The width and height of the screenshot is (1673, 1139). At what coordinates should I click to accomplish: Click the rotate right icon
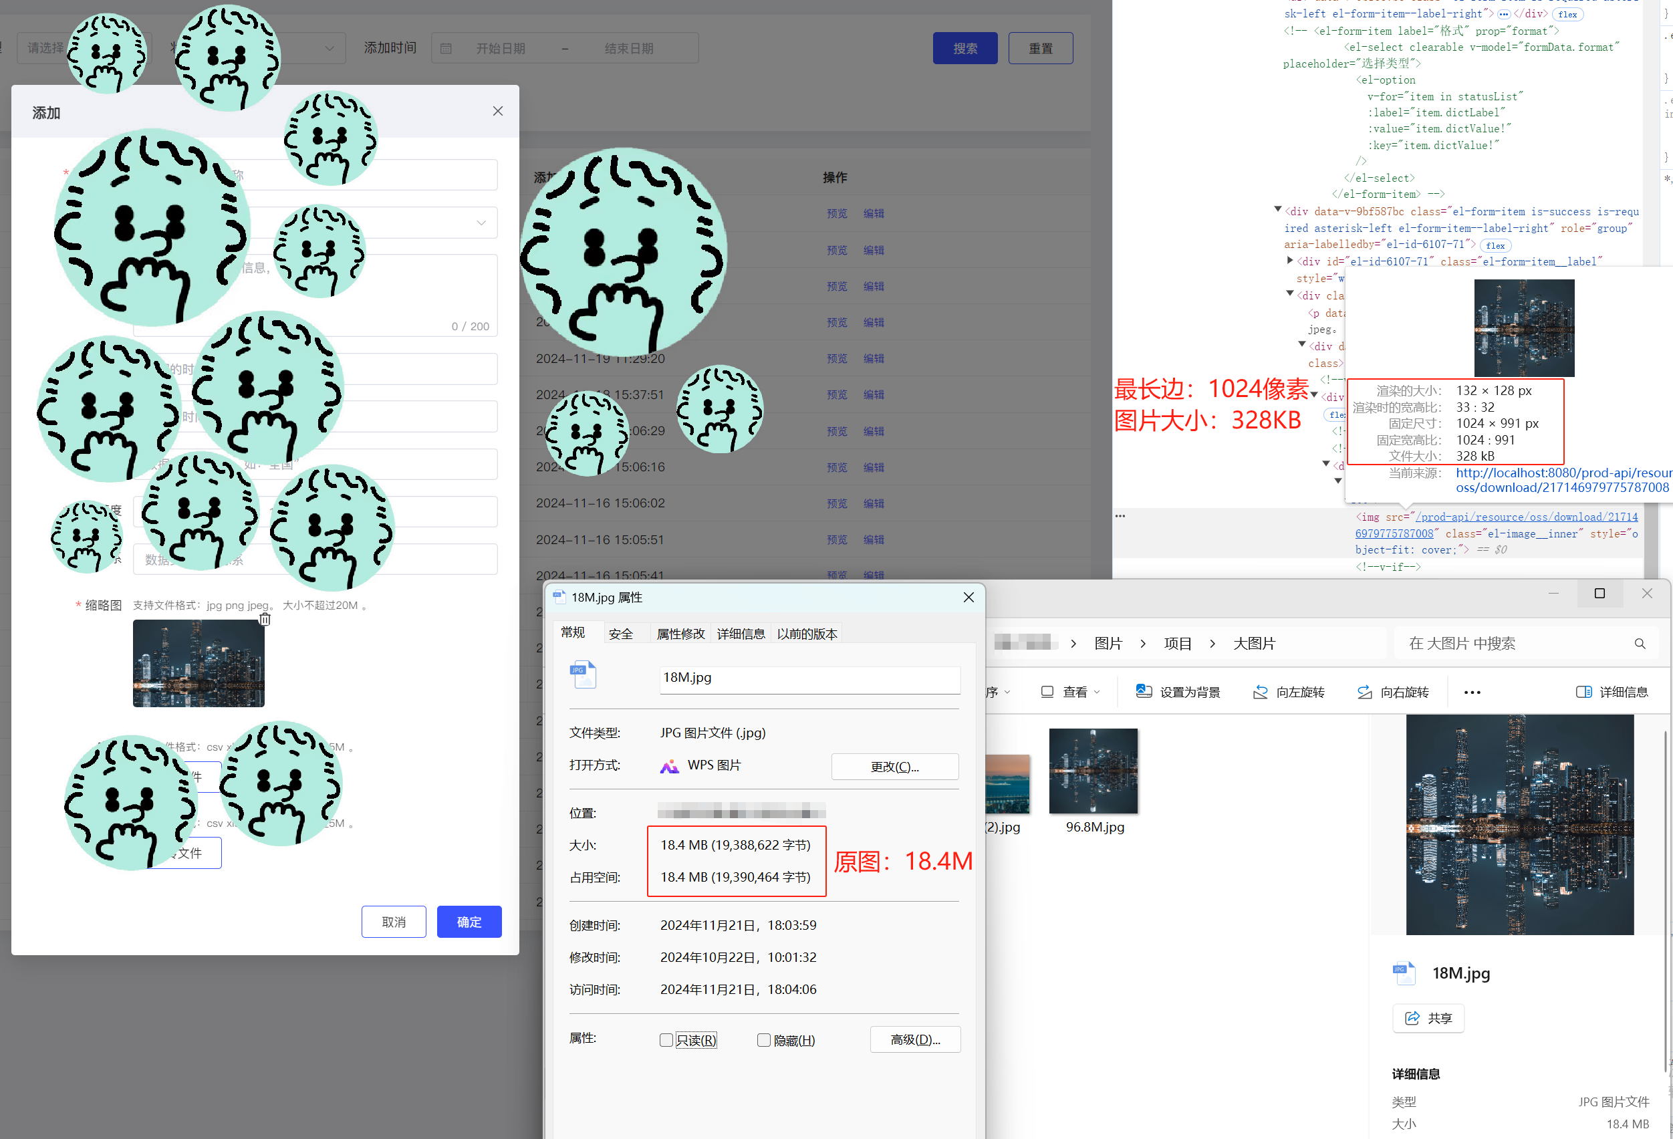(1364, 692)
